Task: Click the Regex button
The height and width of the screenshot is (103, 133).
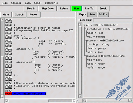Action: (x=33, y=15)
